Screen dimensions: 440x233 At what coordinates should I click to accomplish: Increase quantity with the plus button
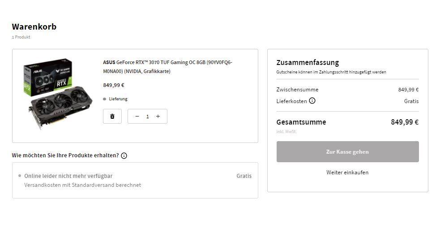pyautogui.click(x=158, y=116)
